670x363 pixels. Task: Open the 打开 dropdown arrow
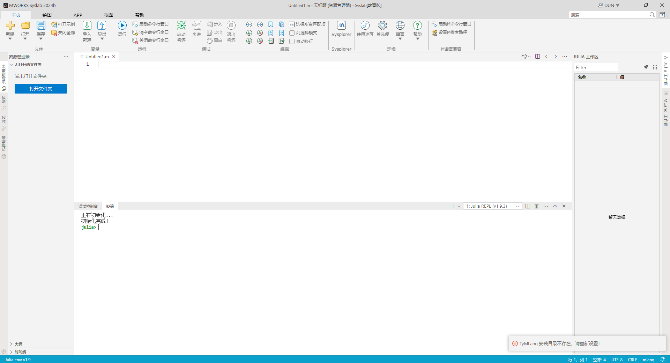point(25,39)
